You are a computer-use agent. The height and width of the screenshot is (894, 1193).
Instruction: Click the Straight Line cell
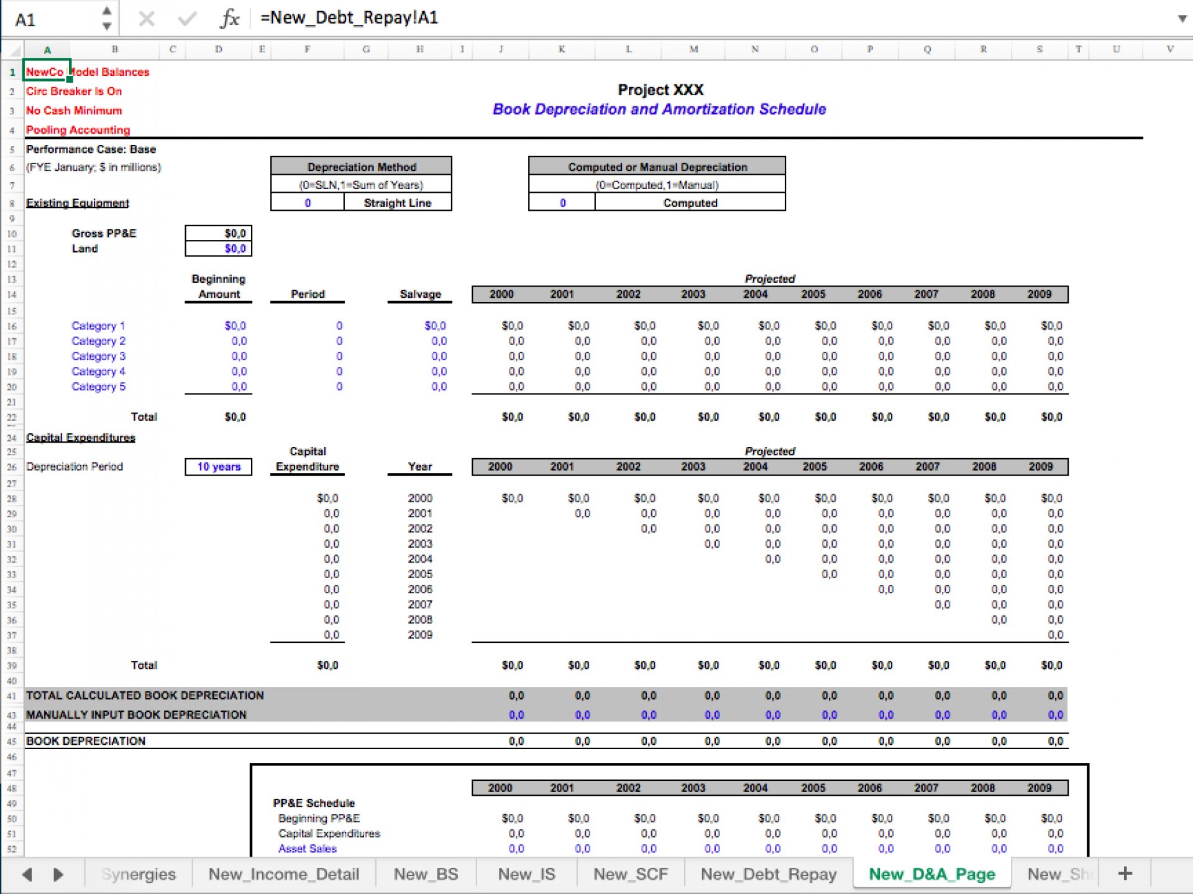coord(398,203)
